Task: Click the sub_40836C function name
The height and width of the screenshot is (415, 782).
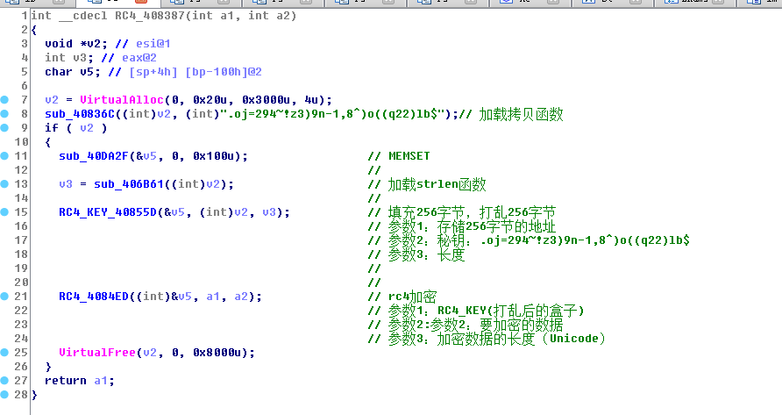Action: point(80,114)
